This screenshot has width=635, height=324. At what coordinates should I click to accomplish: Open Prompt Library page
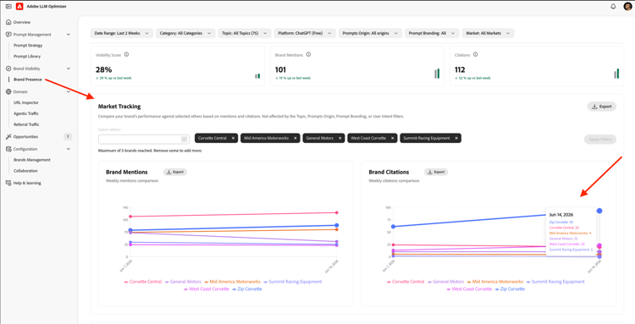click(27, 56)
